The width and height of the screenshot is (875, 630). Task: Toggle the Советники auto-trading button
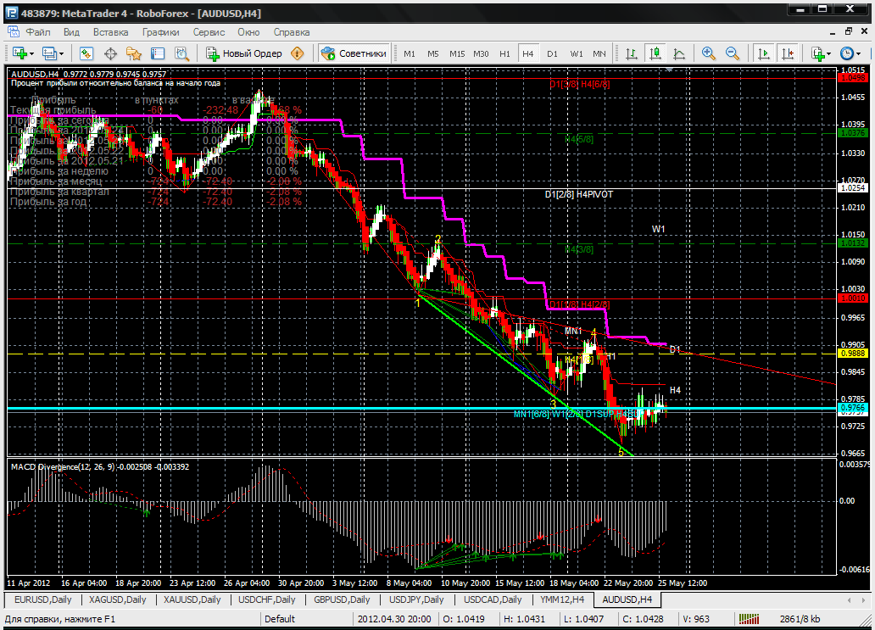tap(354, 53)
